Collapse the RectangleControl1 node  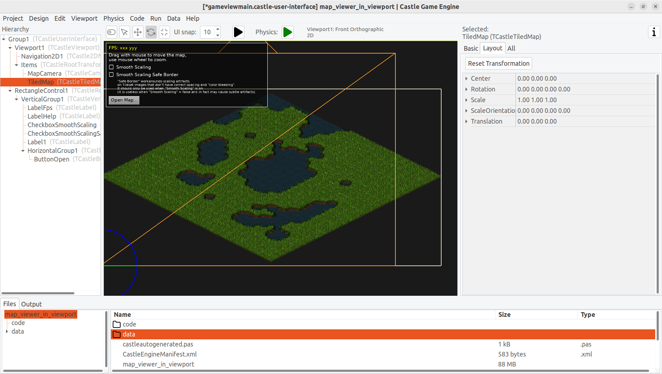coord(10,91)
